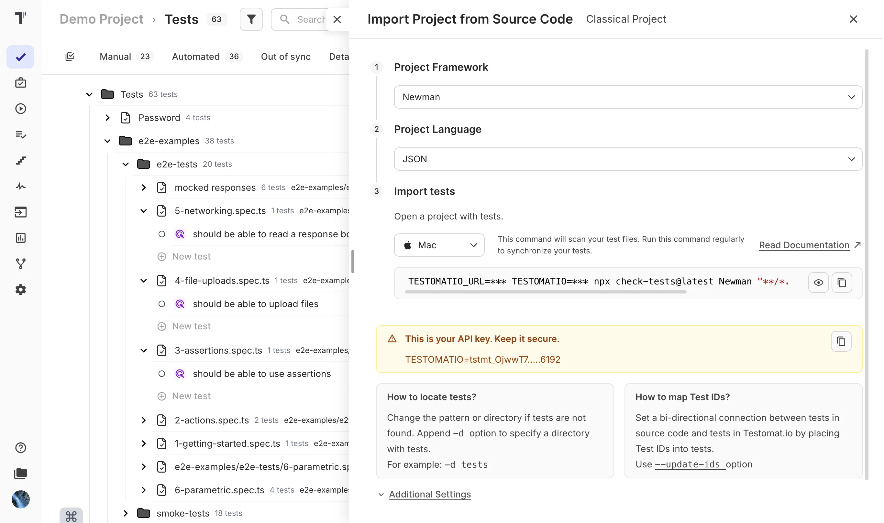The image size is (884, 523).
Task: Open the Runs clipboard sidebar icon
Action: point(20,83)
